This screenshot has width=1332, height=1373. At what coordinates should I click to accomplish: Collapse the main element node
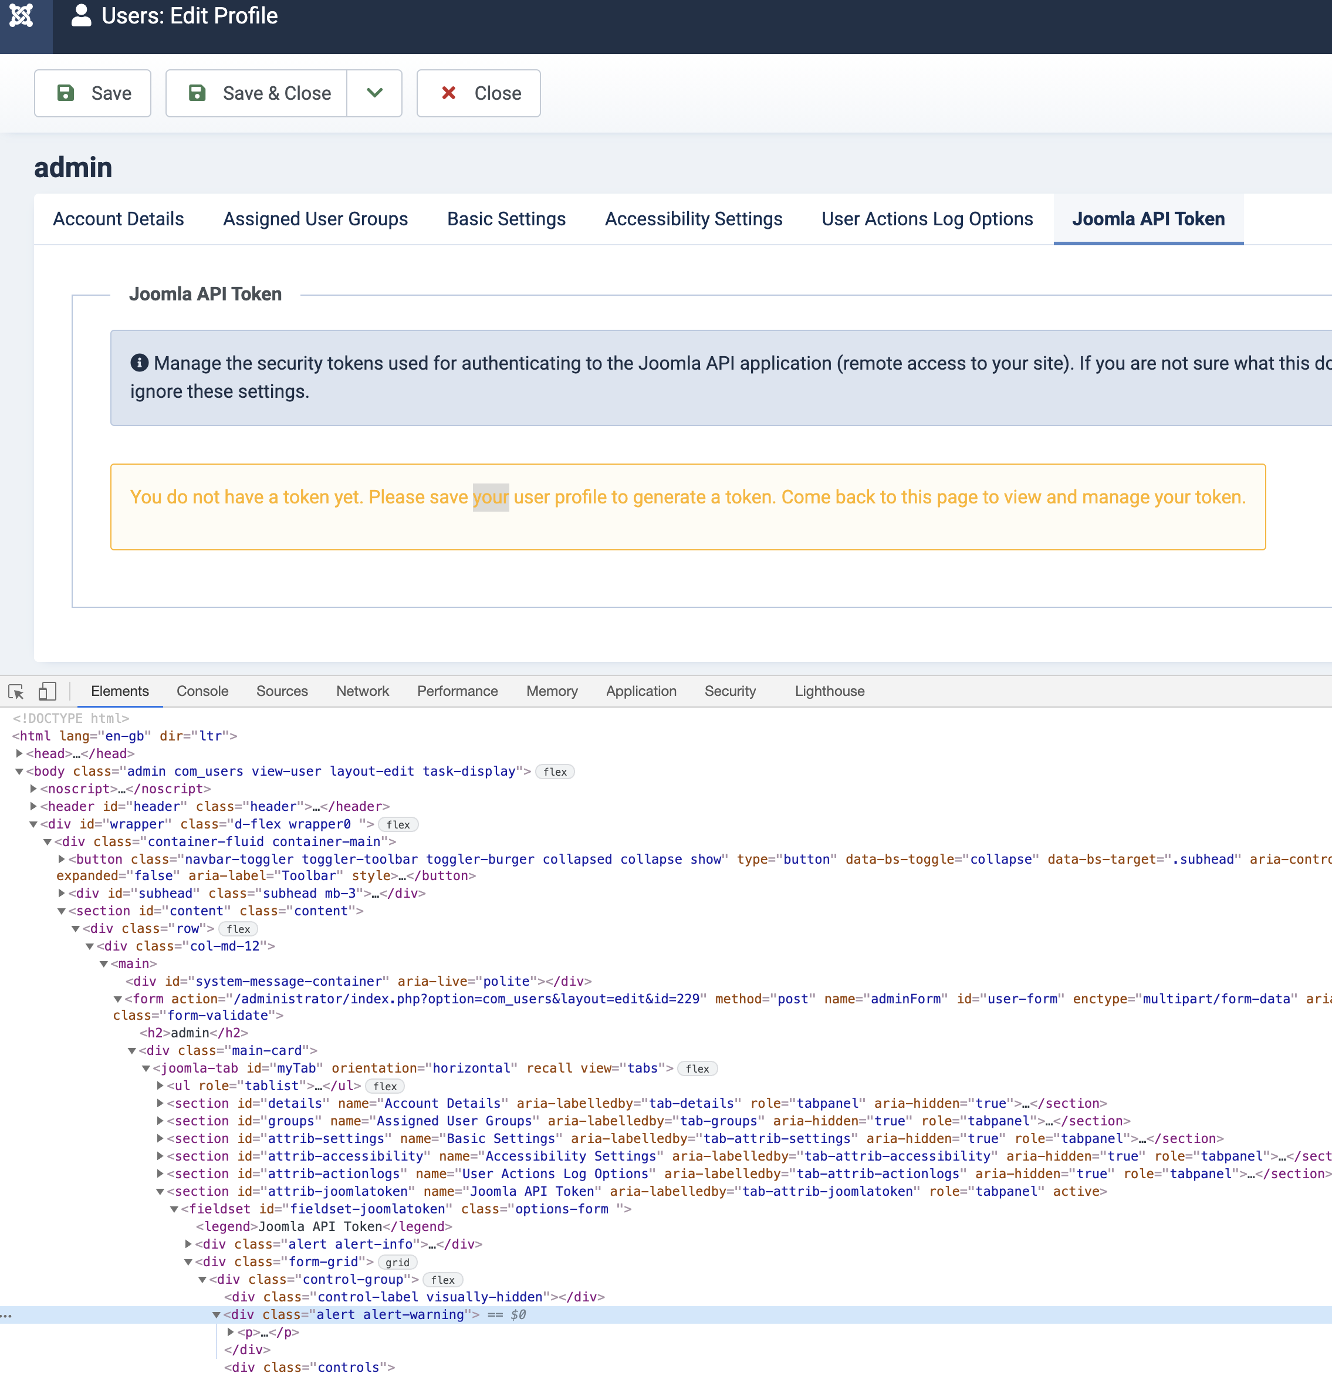point(104,964)
